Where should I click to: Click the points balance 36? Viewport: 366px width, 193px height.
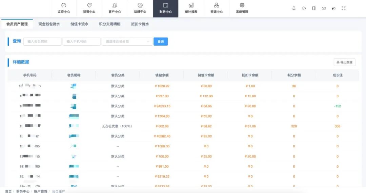(294, 86)
